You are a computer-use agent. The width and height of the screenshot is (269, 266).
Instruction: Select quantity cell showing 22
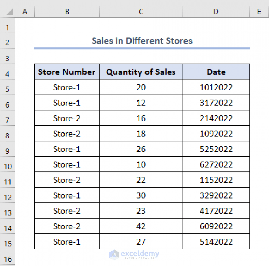pyautogui.click(x=141, y=180)
